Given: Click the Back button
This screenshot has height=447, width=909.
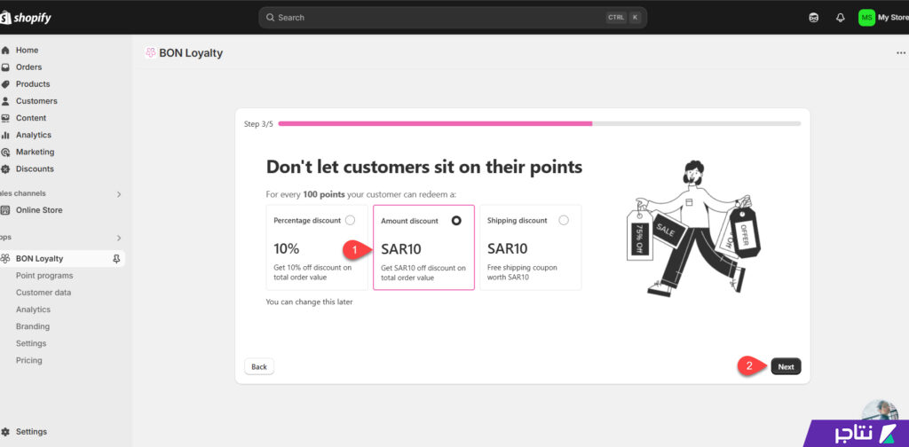Looking at the screenshot, I should [x=259, y=366].
